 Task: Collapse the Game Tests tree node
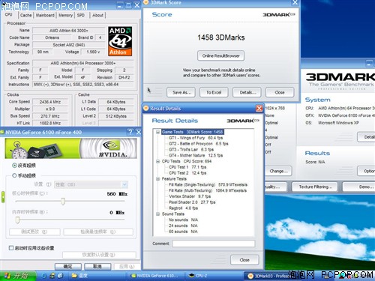point(158,132)
